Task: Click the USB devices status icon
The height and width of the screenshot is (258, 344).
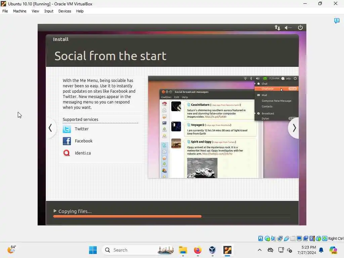Action: point(286,239)
